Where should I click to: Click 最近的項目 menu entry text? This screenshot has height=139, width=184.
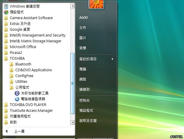pyautogui.click(x=88, y=59)
